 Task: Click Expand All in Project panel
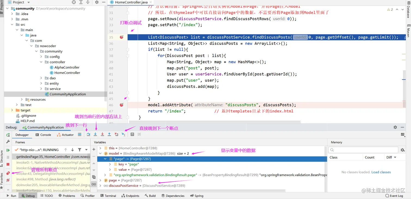click(x=81, y=2)
